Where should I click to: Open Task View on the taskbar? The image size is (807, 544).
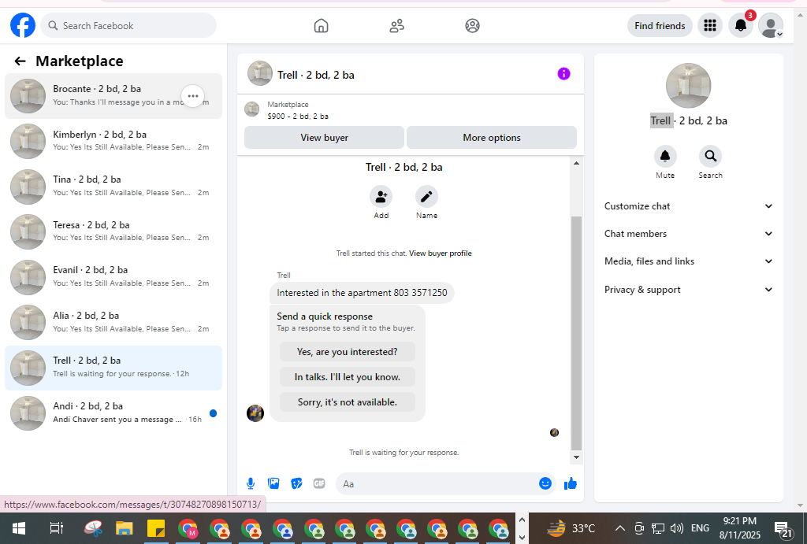click(56, 528)
